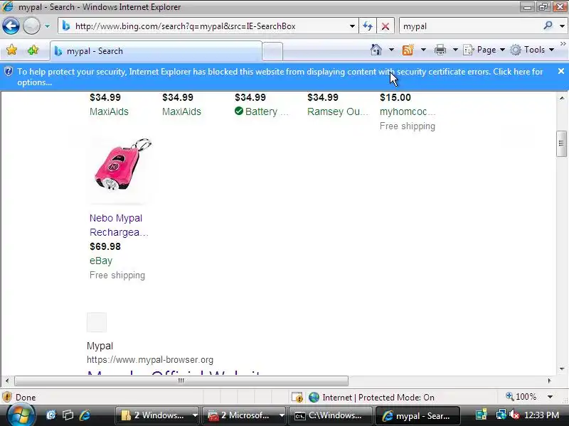Switch to the C:\Windows... command prompt taskbar button
This screenshot has width=569, height=426.
331,415
